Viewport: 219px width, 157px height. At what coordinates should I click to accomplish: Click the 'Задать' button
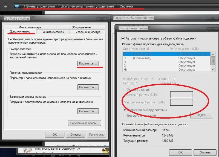click(x=201, y=115)
